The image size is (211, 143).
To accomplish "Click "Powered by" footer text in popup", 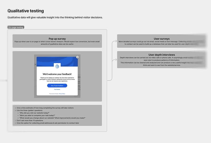I will [x=54, y=94].
